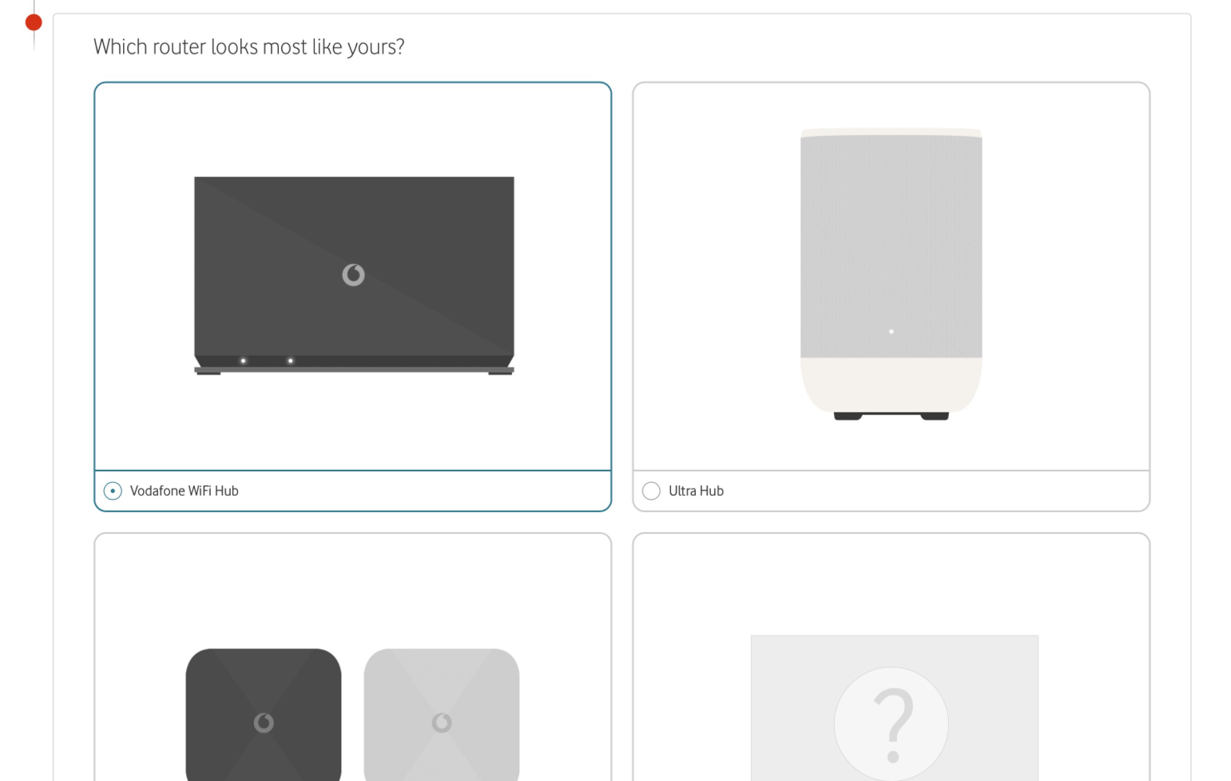Click the Ultra Hub label text
Screen dimensions: 1231x781
pyautogui.click(x=696, y=490)
